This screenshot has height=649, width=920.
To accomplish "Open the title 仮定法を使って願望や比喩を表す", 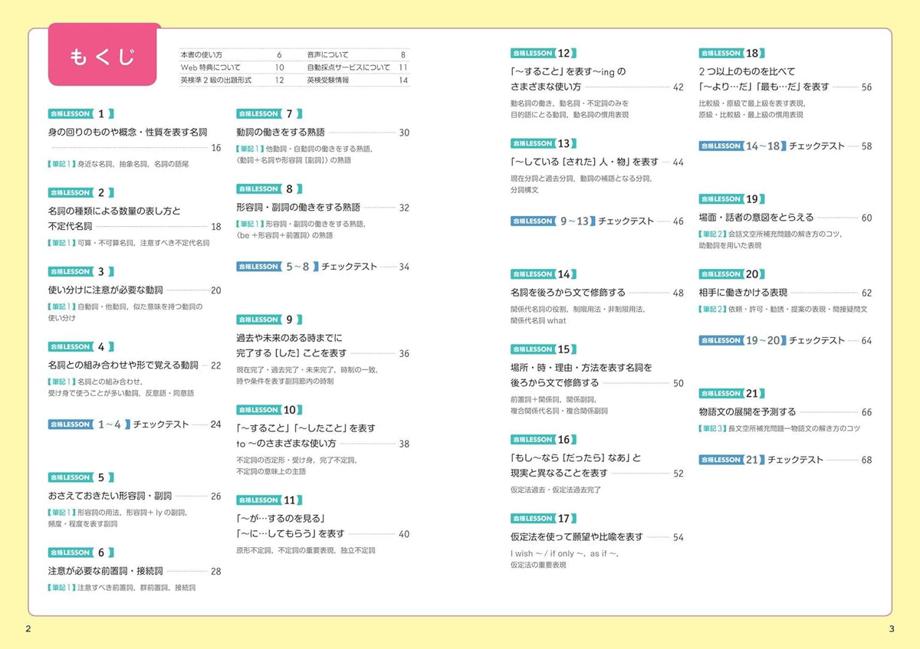I will pos(577,537).
